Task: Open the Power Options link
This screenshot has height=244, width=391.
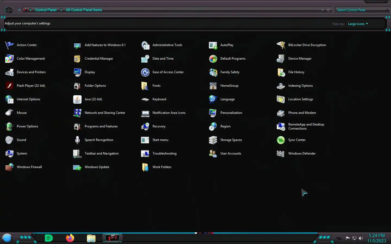Action: pos(27,126)
